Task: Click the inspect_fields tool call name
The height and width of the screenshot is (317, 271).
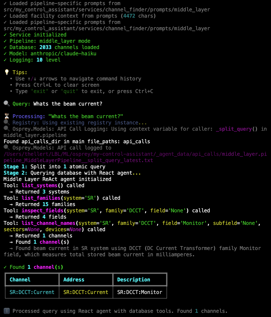Action: point(42,211)
